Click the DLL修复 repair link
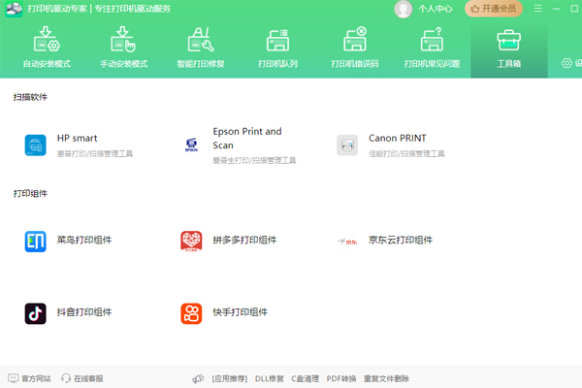The height and width of the screenshot is (388, 582). (x=269, y=378)
